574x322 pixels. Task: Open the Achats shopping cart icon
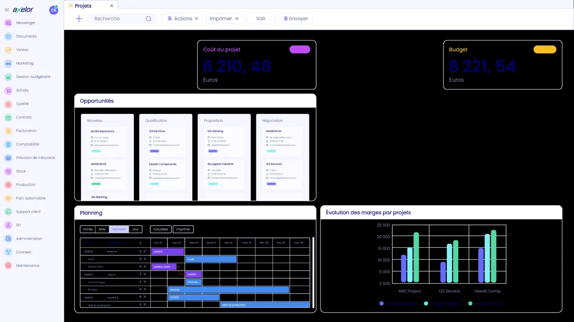(8, 90)
